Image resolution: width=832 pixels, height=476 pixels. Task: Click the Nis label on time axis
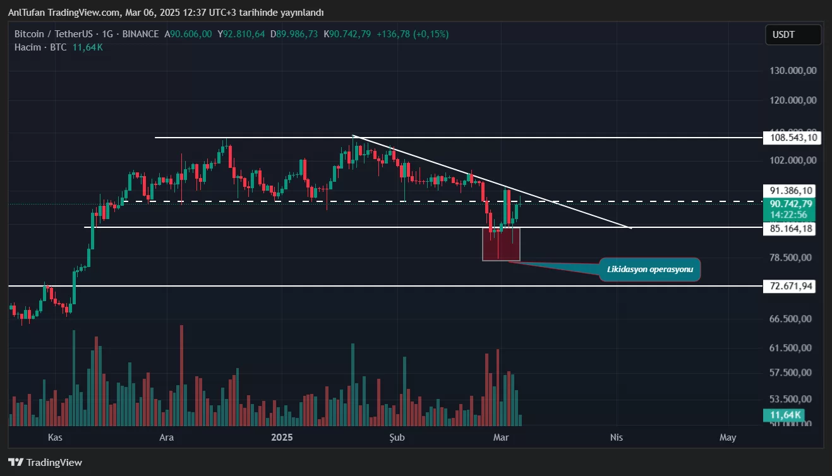pos(616,437)
